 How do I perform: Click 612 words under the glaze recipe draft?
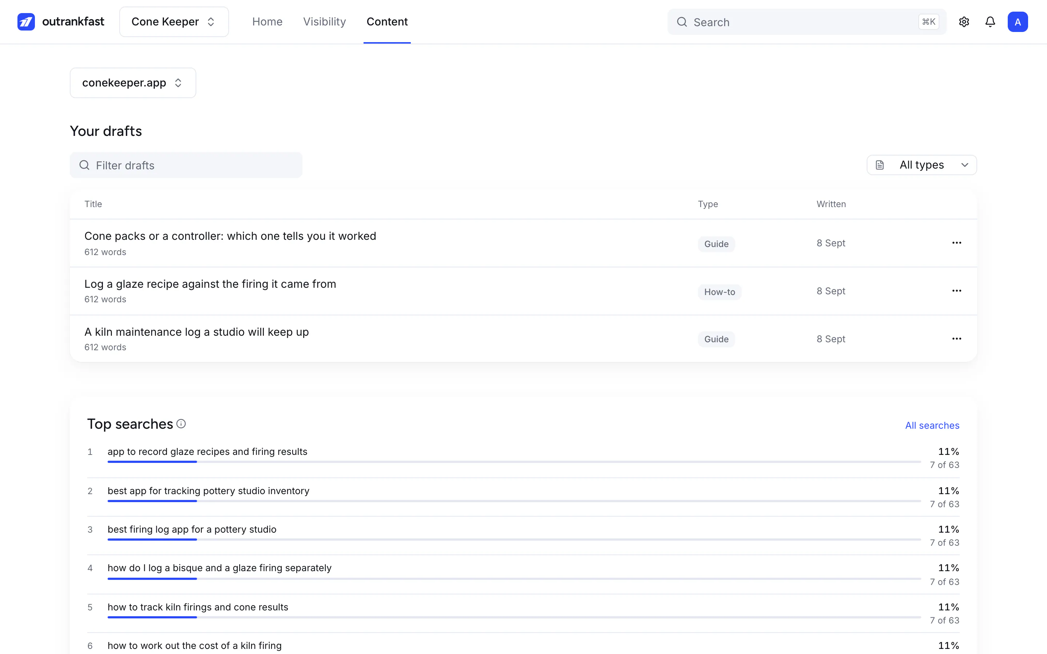[x=105, y=299]
